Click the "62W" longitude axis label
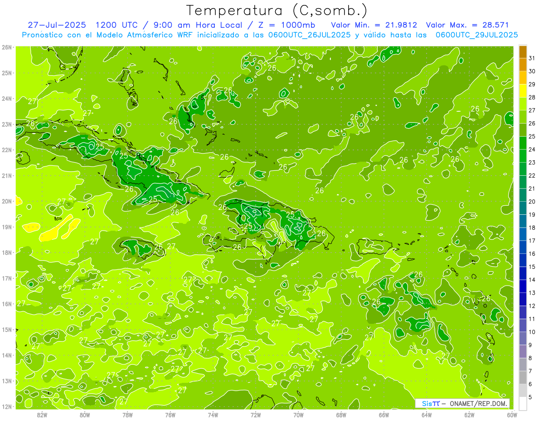 coord(469,415)
